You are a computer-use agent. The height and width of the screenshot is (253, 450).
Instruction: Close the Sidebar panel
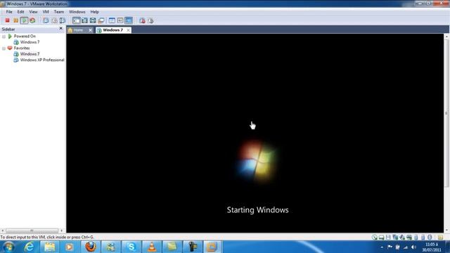(60, 28)
